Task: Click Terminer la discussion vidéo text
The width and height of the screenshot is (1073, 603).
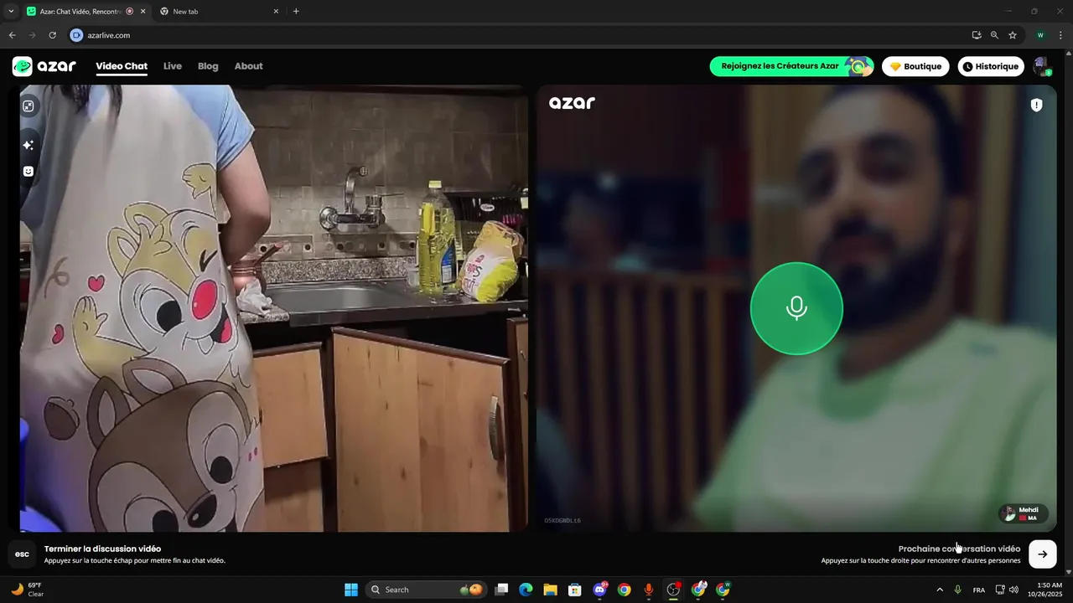Action: [103, 549]
